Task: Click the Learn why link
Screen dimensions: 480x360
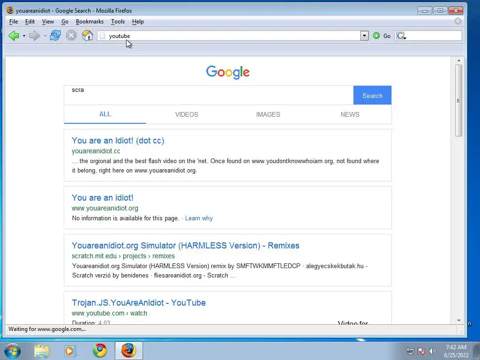Action: 199,218
